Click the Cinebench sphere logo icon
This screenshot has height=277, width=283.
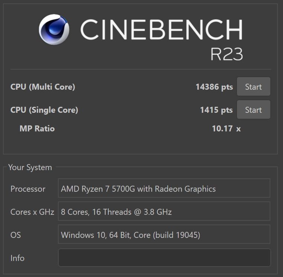54,30
